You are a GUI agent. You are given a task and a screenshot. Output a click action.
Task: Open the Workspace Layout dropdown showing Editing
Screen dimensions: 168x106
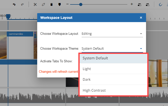coord(112,34)
